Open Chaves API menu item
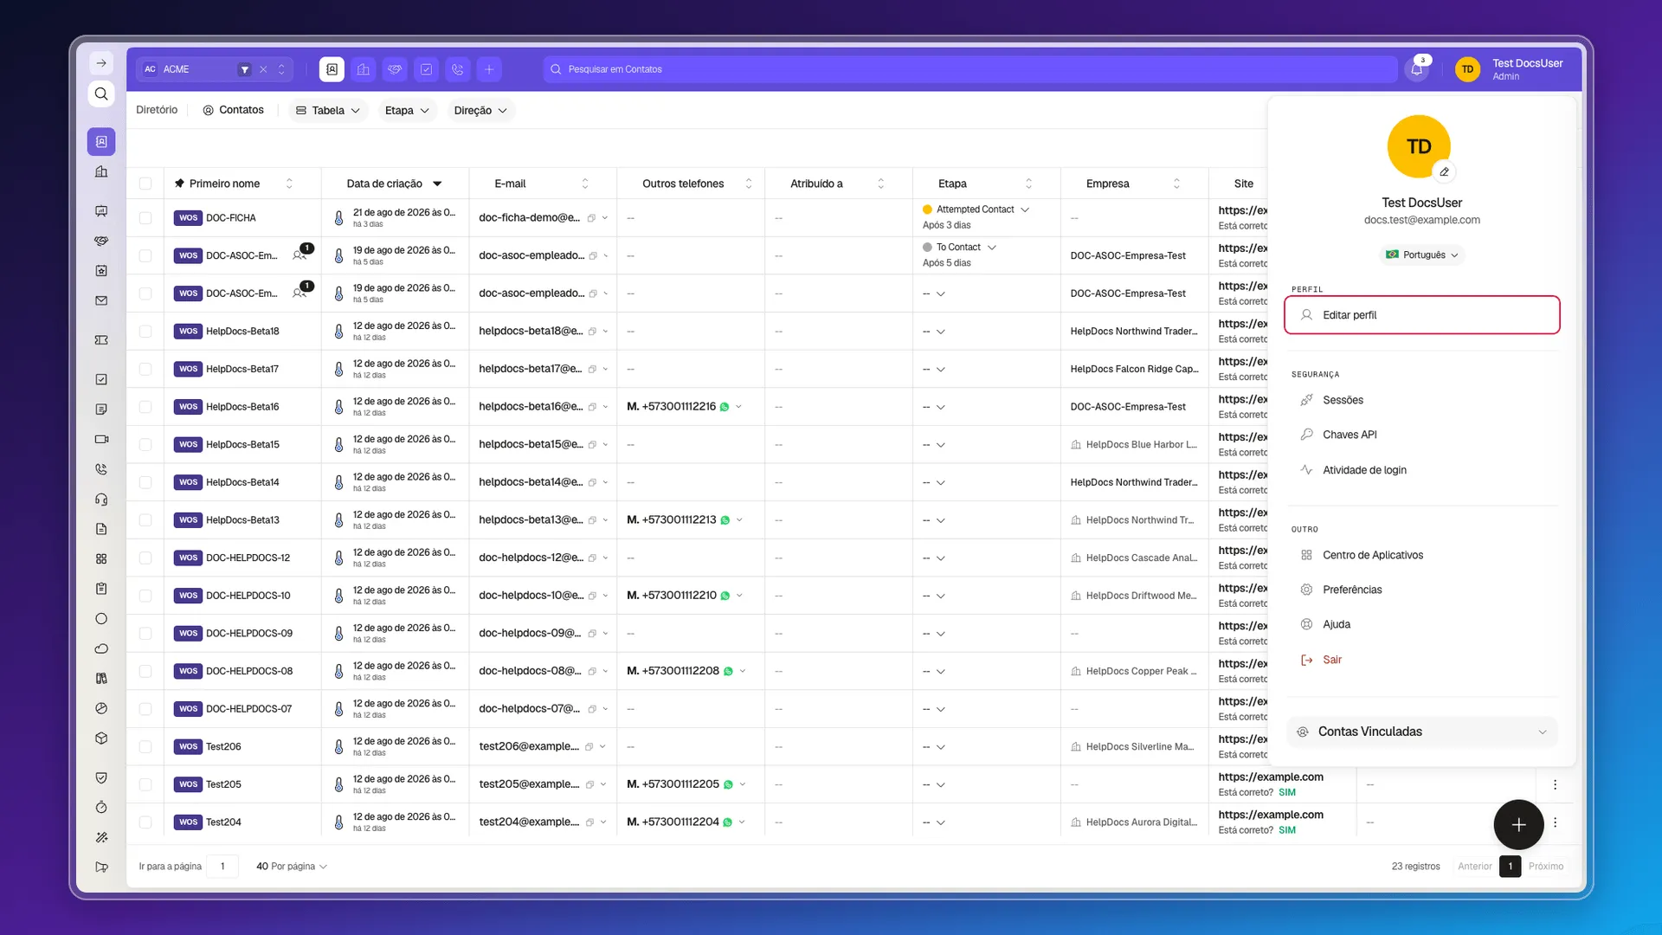The height and width of the screenshot is (935, 1662). [x=1350, y=435]
